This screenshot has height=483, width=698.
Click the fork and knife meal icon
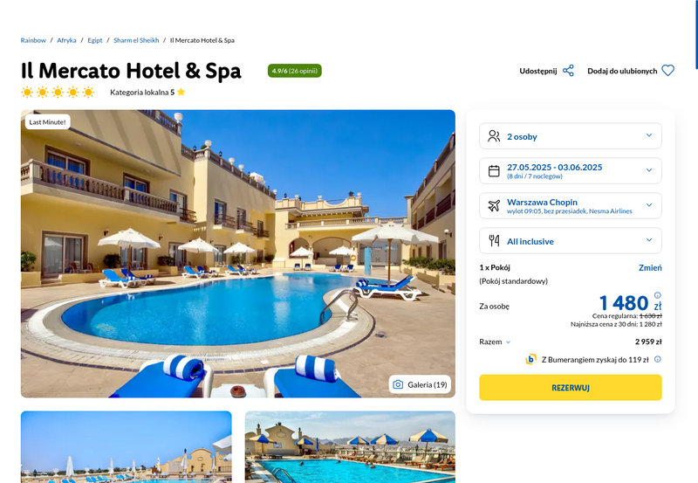click(x=494, y=240)
